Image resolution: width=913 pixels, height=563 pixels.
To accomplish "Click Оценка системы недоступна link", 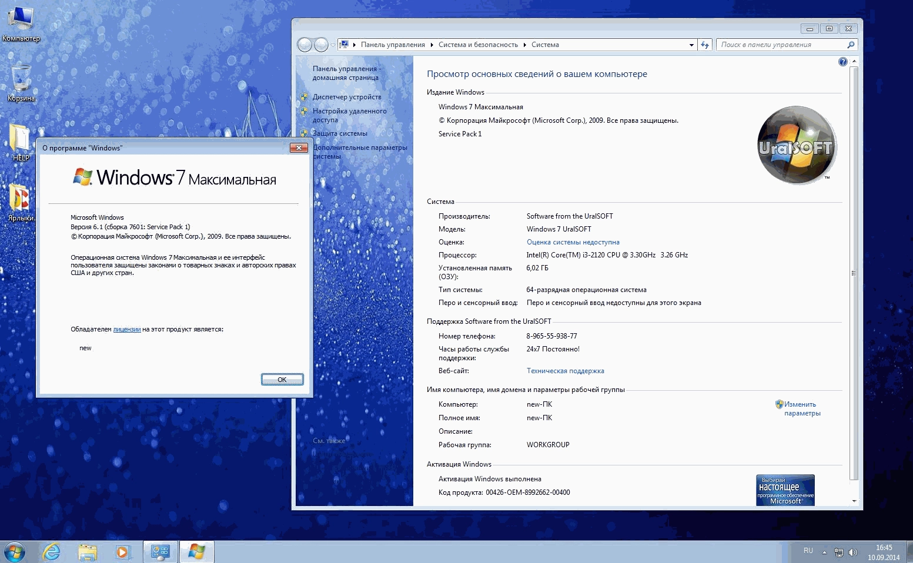I will [573, 242].
